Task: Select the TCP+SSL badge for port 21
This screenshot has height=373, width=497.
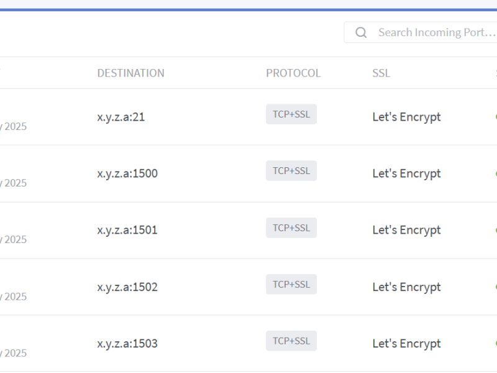Action: point(291,114)
